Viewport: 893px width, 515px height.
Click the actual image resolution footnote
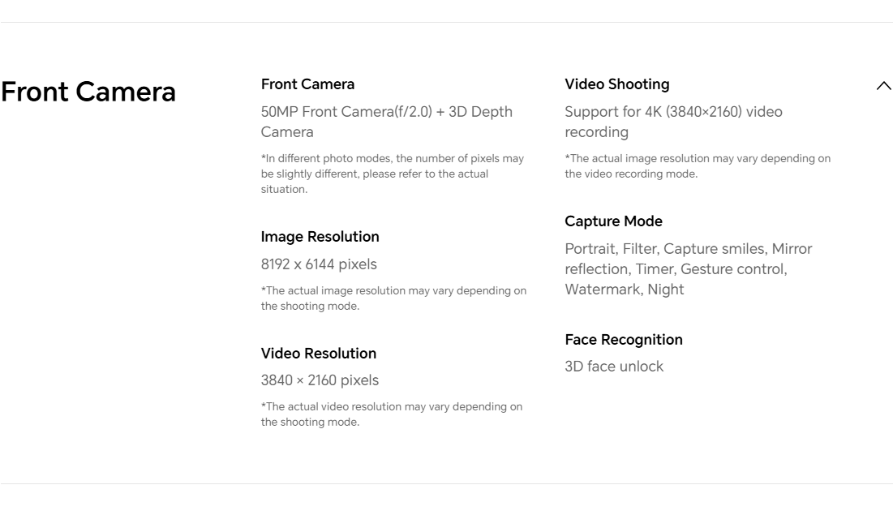point(393,298)
